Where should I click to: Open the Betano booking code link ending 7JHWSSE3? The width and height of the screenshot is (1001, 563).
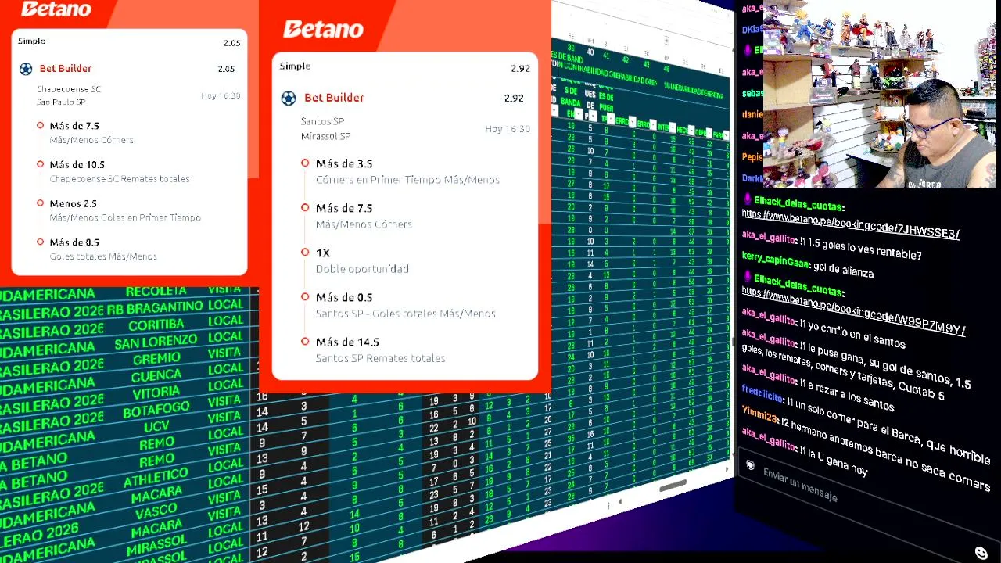point(850,224)
